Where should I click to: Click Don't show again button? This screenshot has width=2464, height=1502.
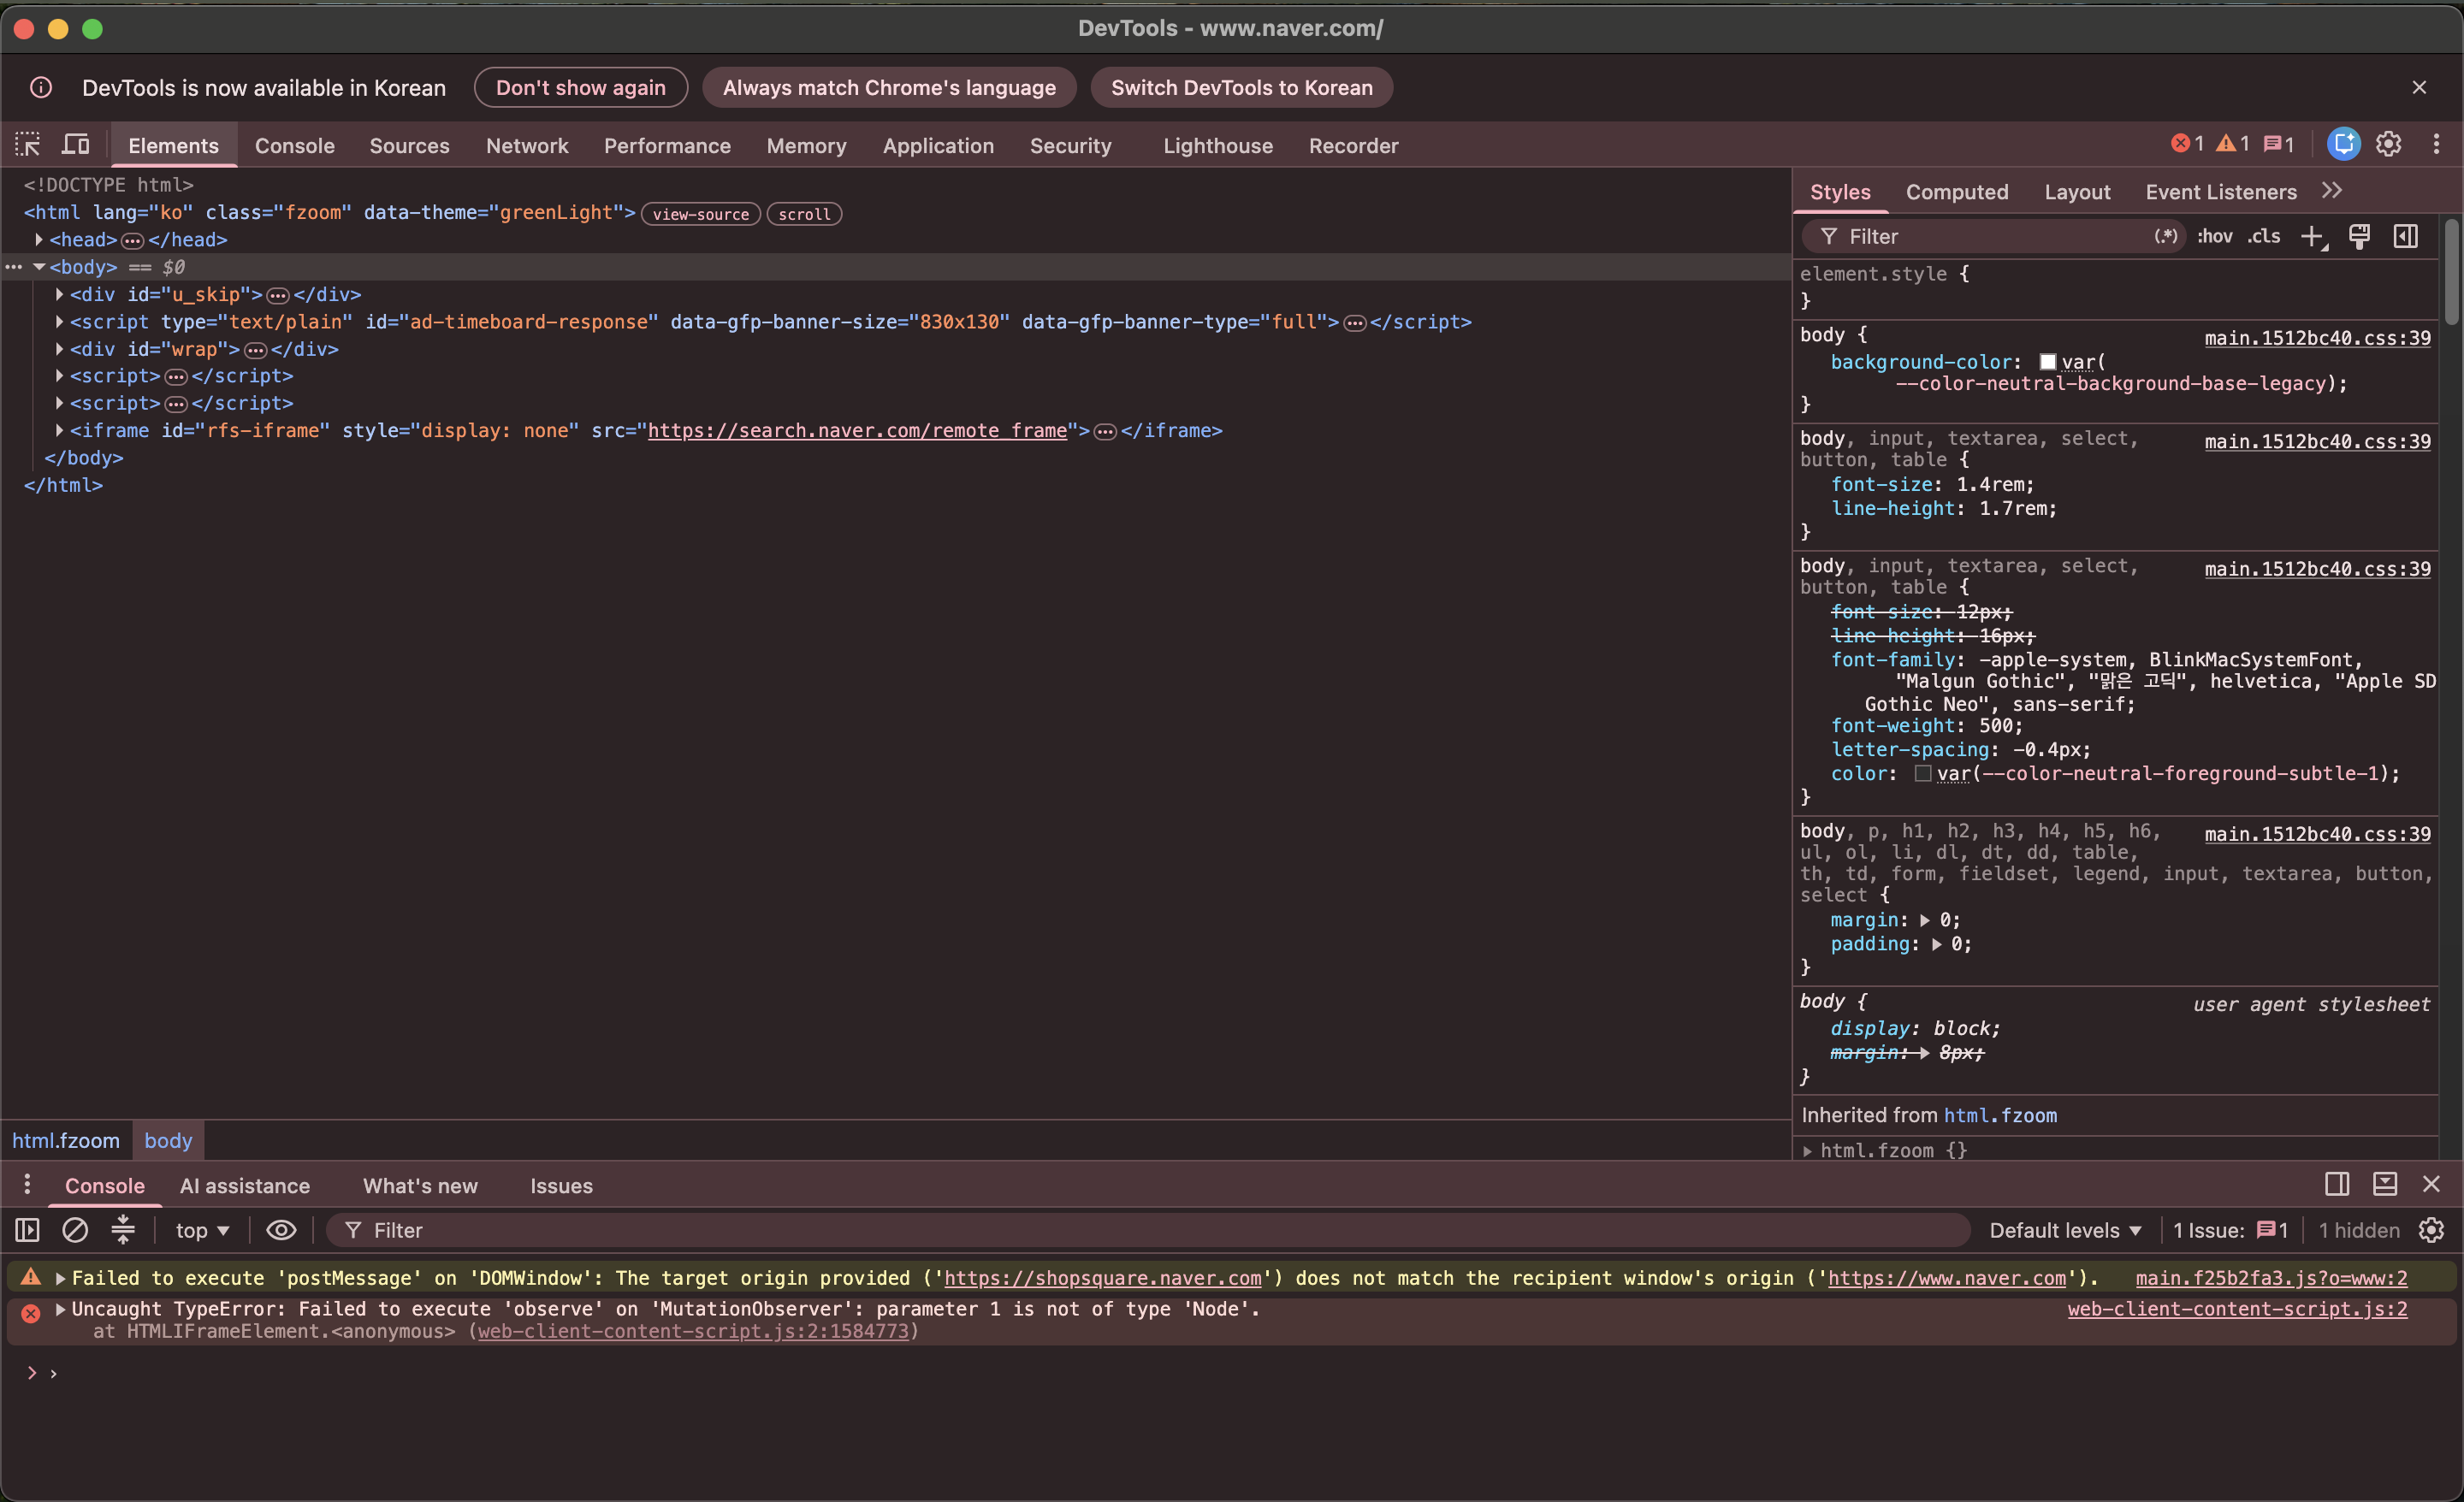tap(580, 88)
